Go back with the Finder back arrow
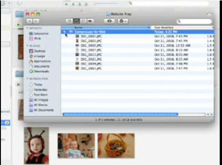 pos(29,21)
